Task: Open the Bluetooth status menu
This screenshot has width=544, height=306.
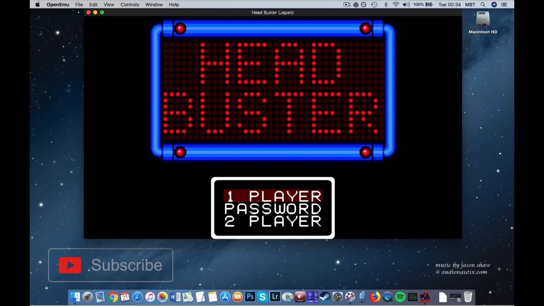Action: [x=386, y=5]
